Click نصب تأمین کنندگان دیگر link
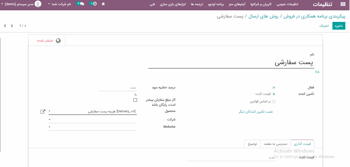350x167 pixels. (x=256, y=112)
